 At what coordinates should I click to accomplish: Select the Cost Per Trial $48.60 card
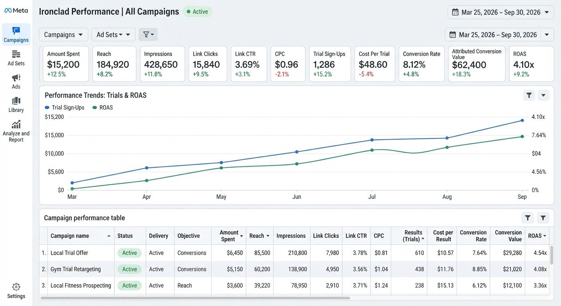pos(376,64)
